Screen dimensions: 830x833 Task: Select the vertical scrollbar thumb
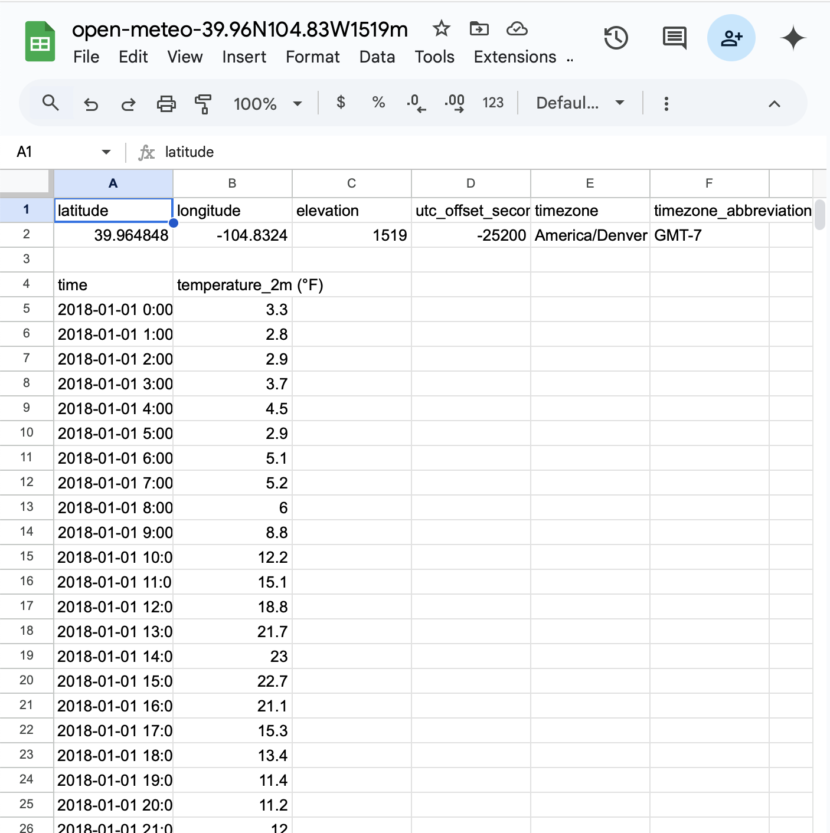click(820, 215)
